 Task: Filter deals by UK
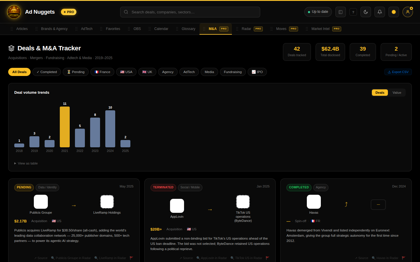point(147,72)
